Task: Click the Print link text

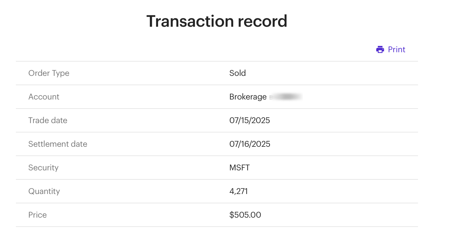Action: (x=397, y=50)
